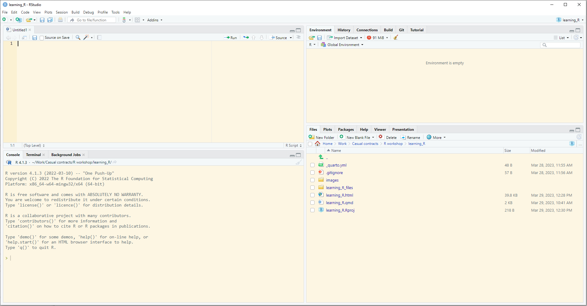Click the New Folder icon in Files pane
Viewport: 587px width, 306px height.
click(321, 137)
